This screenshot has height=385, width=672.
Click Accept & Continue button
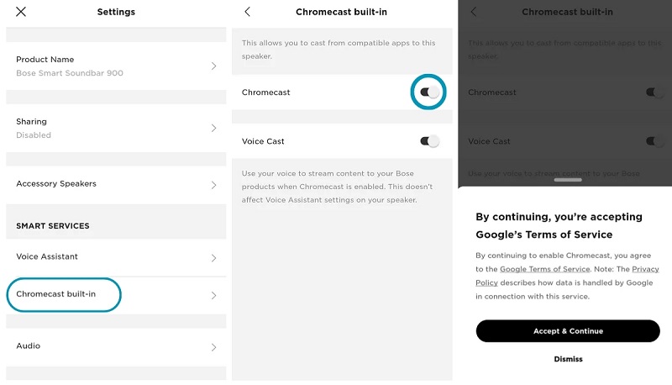click(x=568, y=331)
